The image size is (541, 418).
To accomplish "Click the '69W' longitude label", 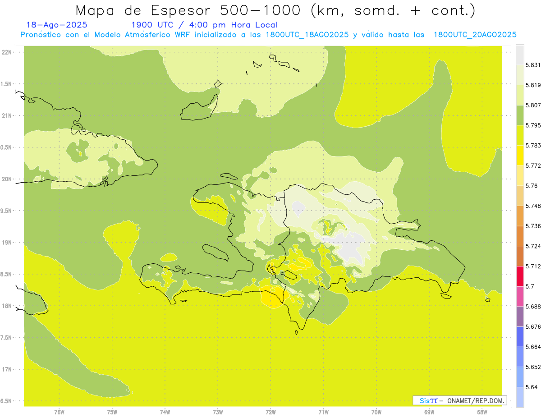I will click(x=429, y=412).
